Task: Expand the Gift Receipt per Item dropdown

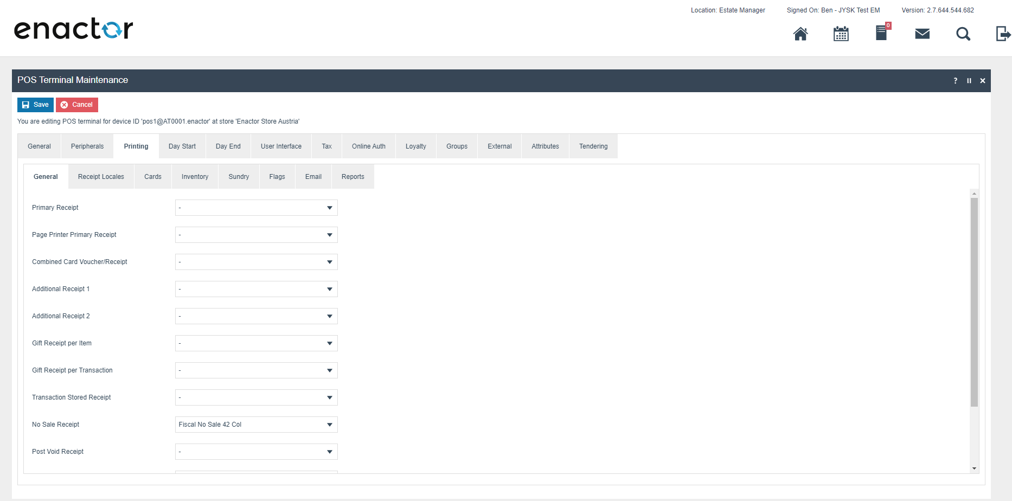Action: (x=256, y=343)
